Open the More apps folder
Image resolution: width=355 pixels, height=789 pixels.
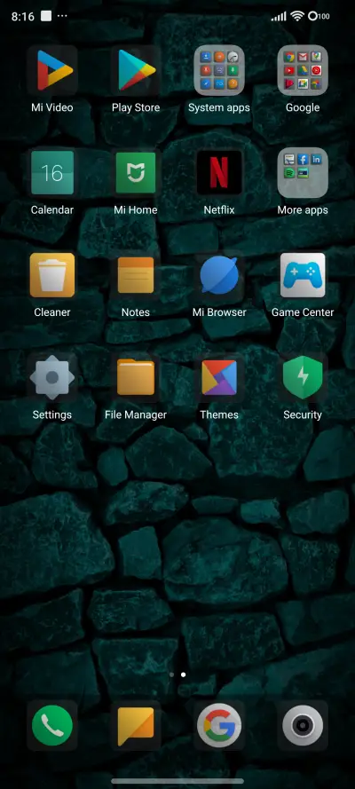pos(303,172)
